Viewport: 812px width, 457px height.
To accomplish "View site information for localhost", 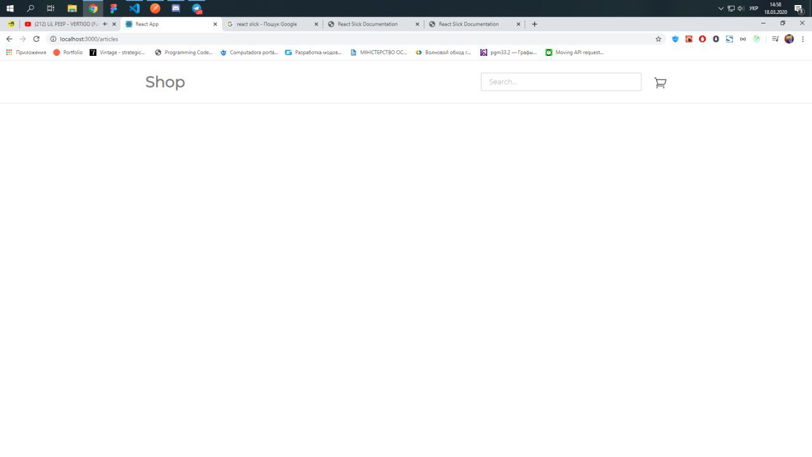I will click(x=53, y=39).
